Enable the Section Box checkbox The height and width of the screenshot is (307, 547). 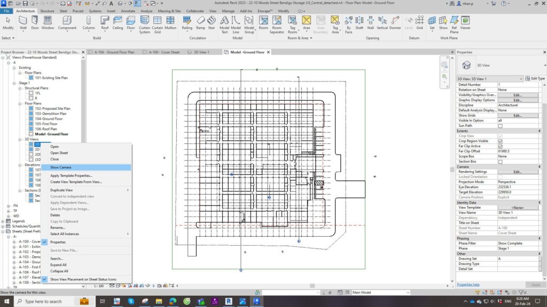[x=501, y=161]
